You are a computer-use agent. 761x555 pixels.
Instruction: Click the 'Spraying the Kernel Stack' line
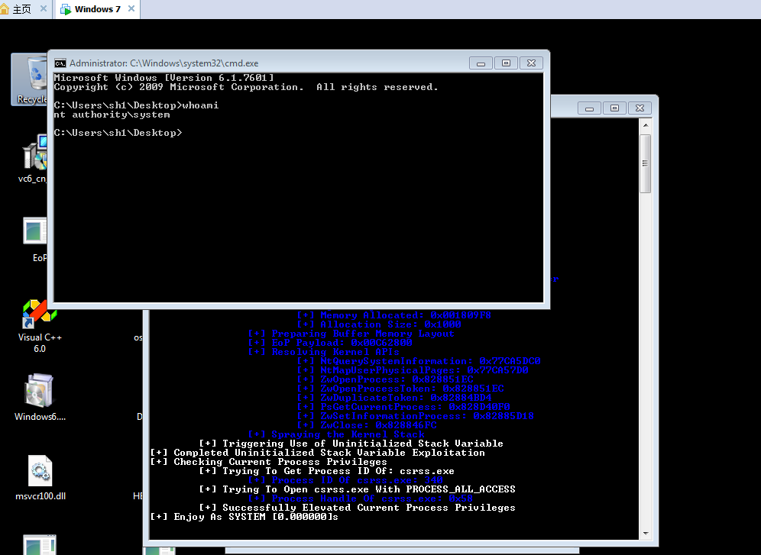click(336, 434)
